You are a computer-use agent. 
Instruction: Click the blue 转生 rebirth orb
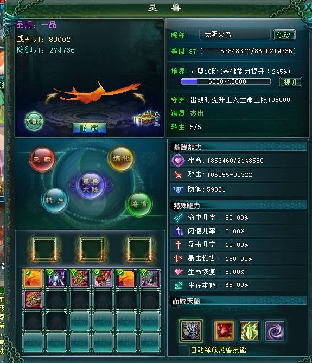click(x=55, y=200)
